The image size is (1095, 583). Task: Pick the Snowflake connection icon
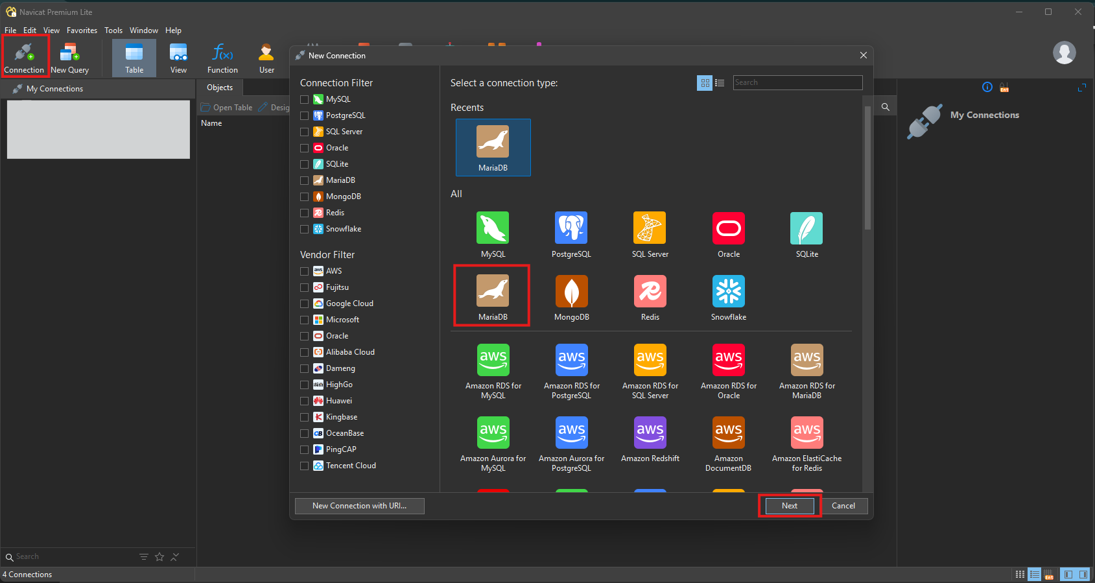pos(728,292)
